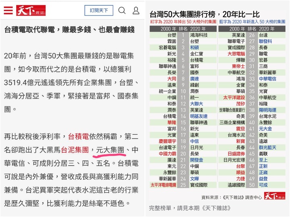Click red 慶豐環宇 at rank 18
Viewport: 290px width, 217px height.
pos(168,141)
